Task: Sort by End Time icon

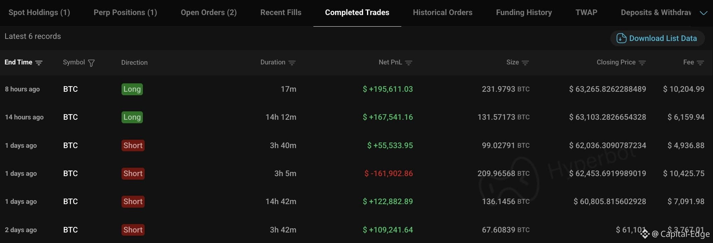Action: pyautogui.click(x=39, y=63)
